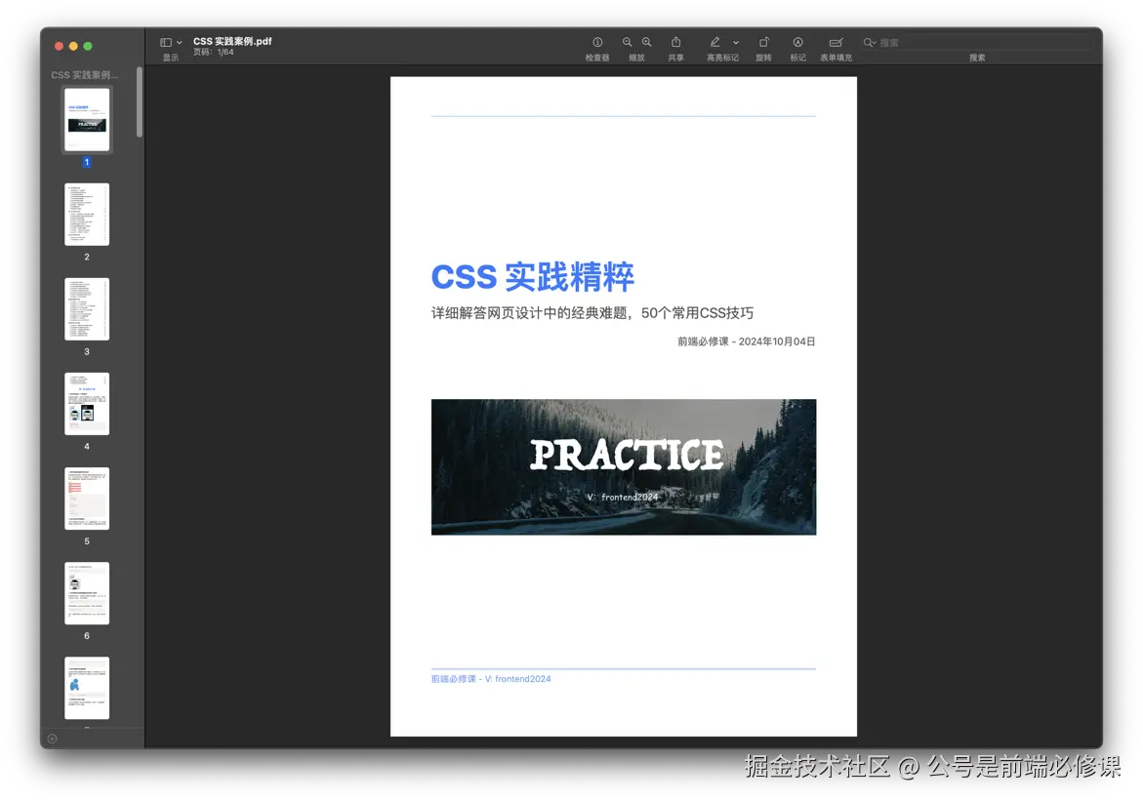The width and height of the screenshot is (1143, 802).
Task: Click the search magnifier in the 搜索 field
Action: click(867, 42)
